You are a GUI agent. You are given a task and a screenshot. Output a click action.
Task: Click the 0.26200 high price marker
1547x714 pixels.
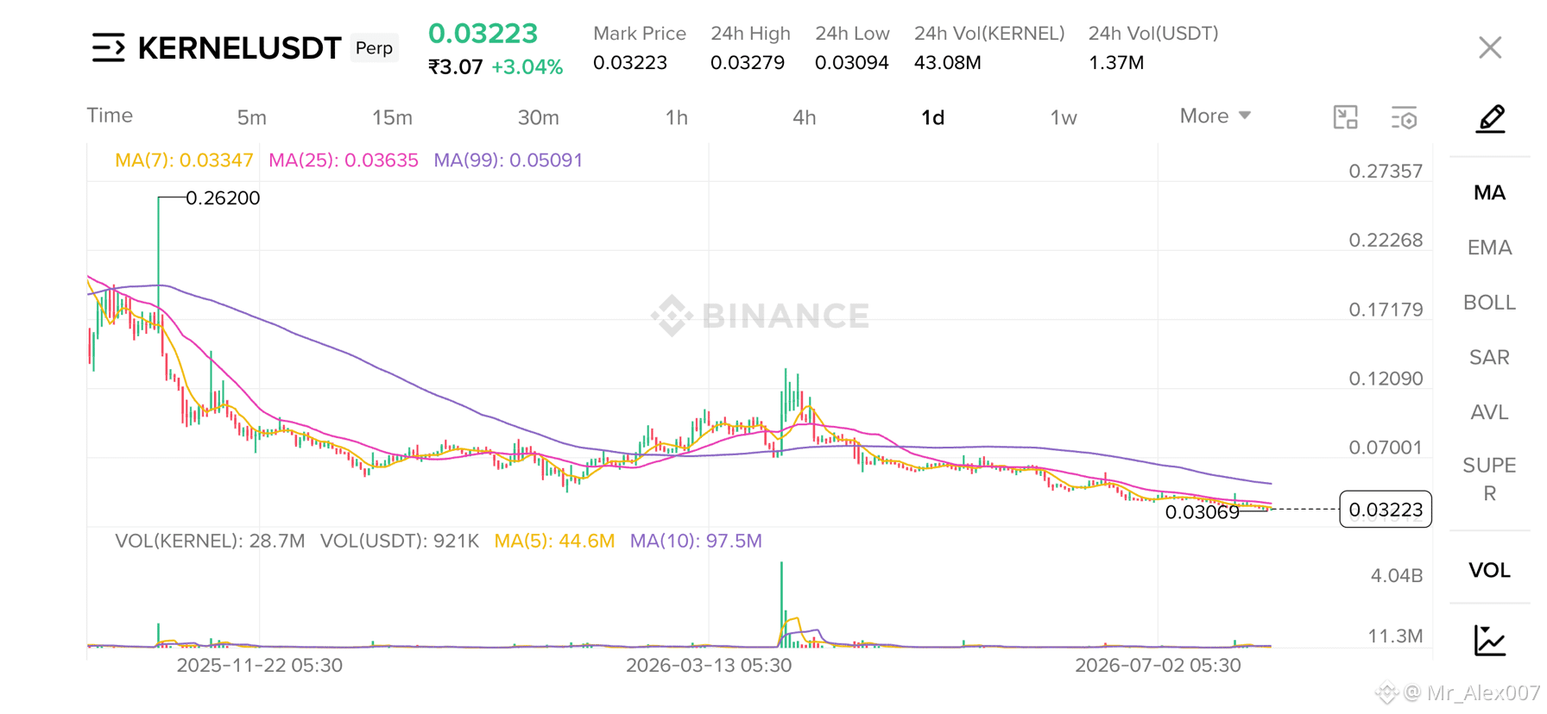pyautogui.click(x=223, y=198)
